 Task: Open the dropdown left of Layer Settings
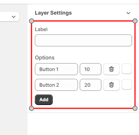[10, 16]
